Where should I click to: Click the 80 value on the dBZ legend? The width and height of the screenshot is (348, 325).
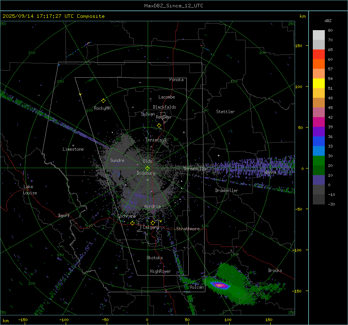click(330, 31)
